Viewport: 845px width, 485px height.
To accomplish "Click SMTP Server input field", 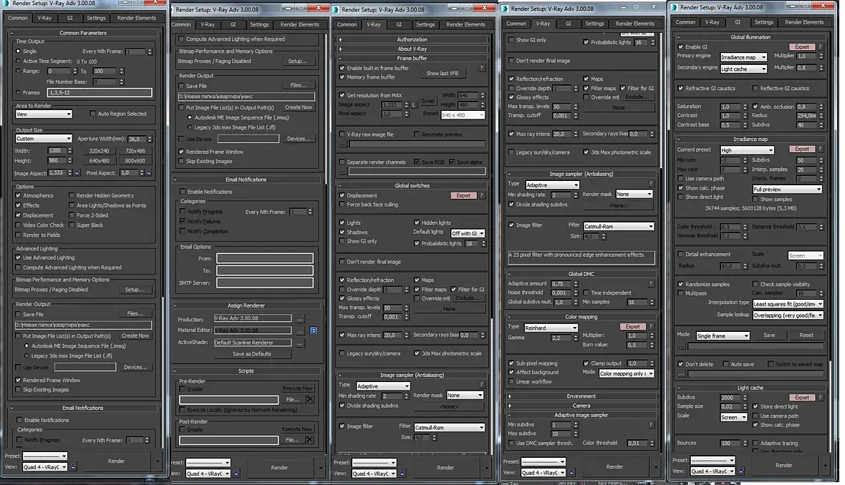I will 265,283.
